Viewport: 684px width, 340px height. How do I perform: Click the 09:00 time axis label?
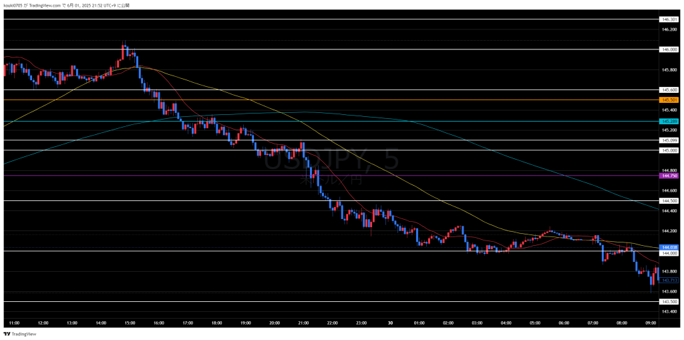coord(651,323)
